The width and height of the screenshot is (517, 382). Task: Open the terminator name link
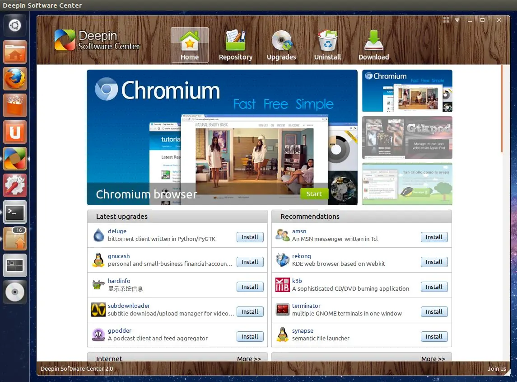[x=306, y=306]
